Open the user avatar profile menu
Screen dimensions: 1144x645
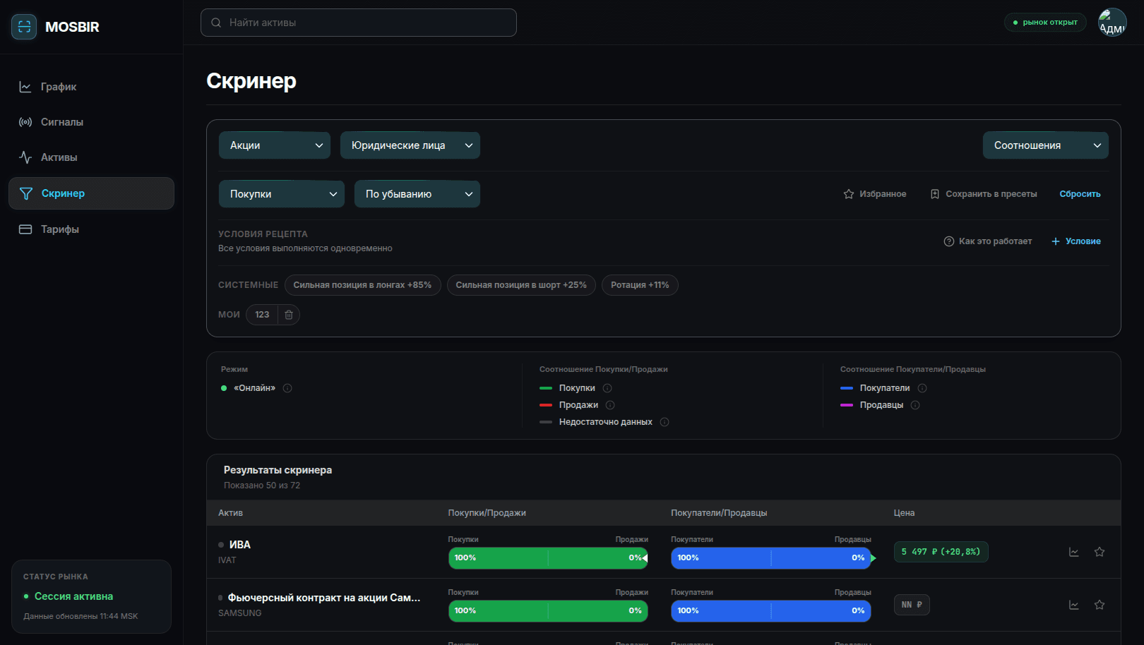click(x=1112, y=23)
